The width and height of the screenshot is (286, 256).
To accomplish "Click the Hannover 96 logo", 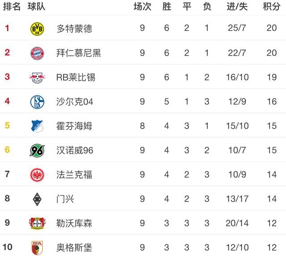I will [37, 150].
